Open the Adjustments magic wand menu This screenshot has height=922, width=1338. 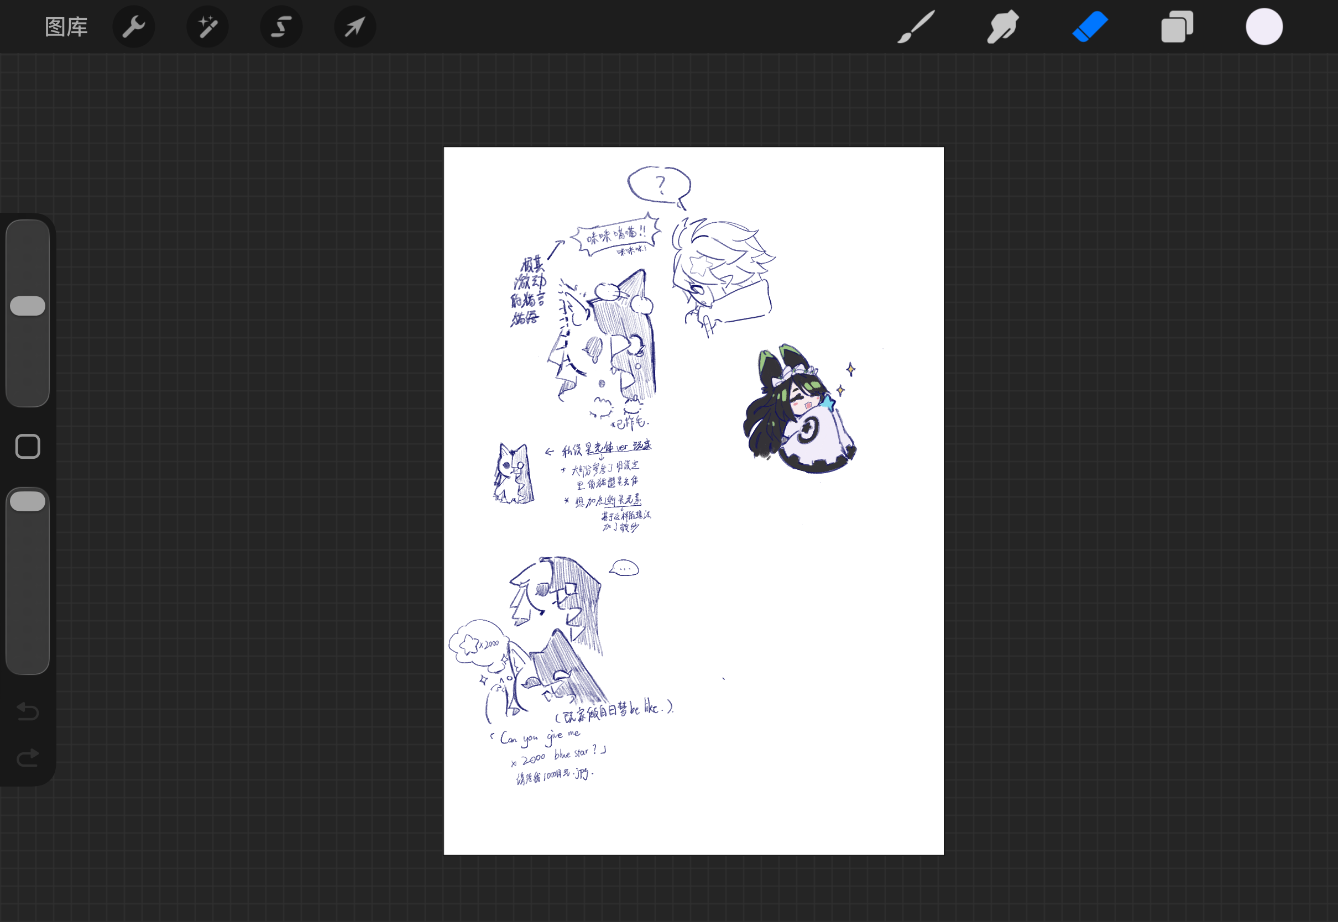click(207, 27)
